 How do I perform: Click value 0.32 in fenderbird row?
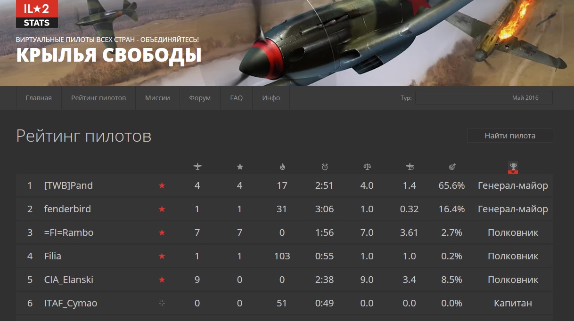point(409,209)
